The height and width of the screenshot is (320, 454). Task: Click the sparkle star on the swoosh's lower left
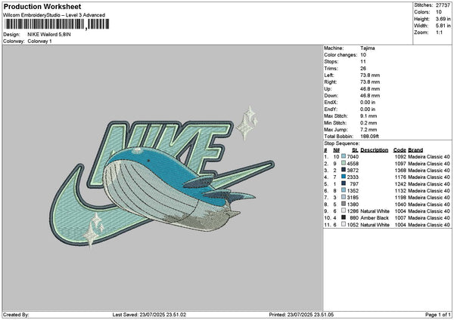point(93,230)
